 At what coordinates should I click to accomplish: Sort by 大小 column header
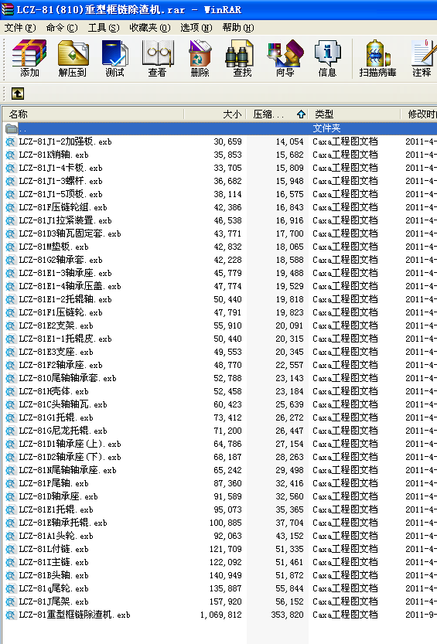(215, 114)
